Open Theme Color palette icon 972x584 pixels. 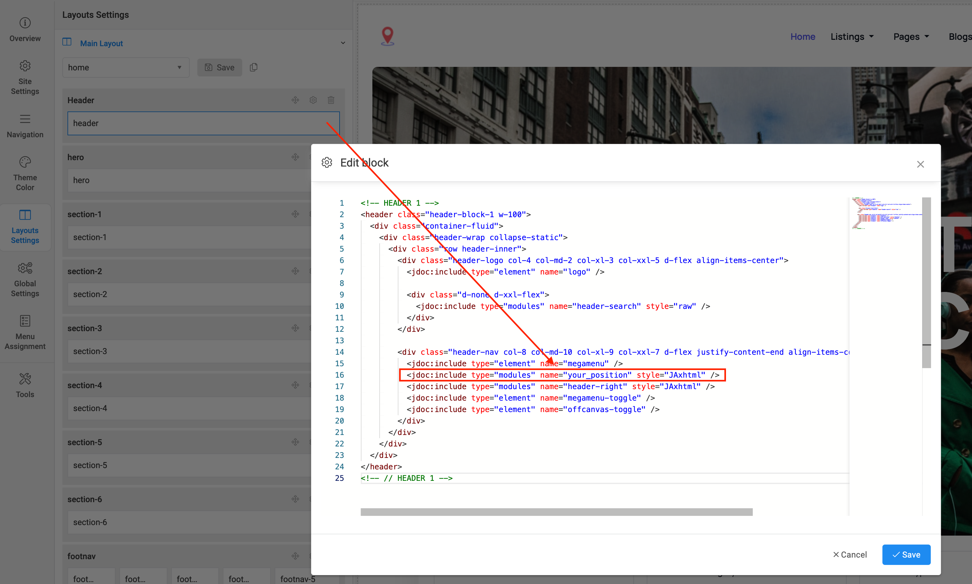click(25, 162)
